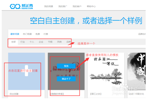Screen dimensions: 154x106
Task: Click the EQXIU.COM logo icon
Action: (15, 7)
